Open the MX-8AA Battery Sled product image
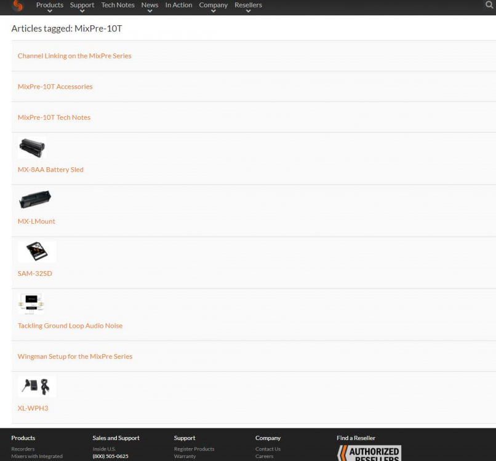The height and width of the screenshot is (461, 496). pos(32,148)
